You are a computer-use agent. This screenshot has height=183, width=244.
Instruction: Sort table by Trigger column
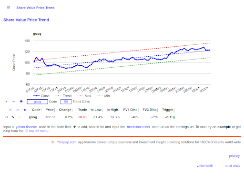pos(168,110)
